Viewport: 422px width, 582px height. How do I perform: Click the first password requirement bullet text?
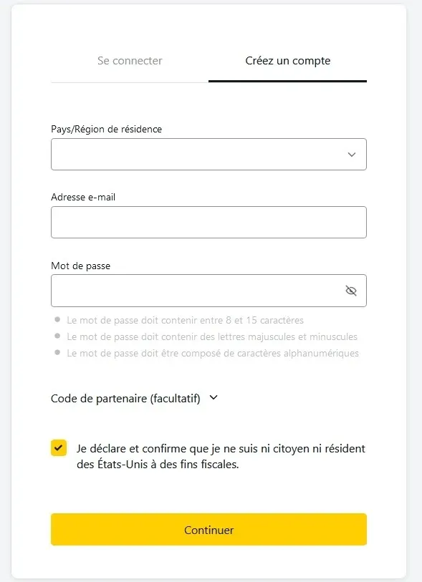click(x=184, y=319)
